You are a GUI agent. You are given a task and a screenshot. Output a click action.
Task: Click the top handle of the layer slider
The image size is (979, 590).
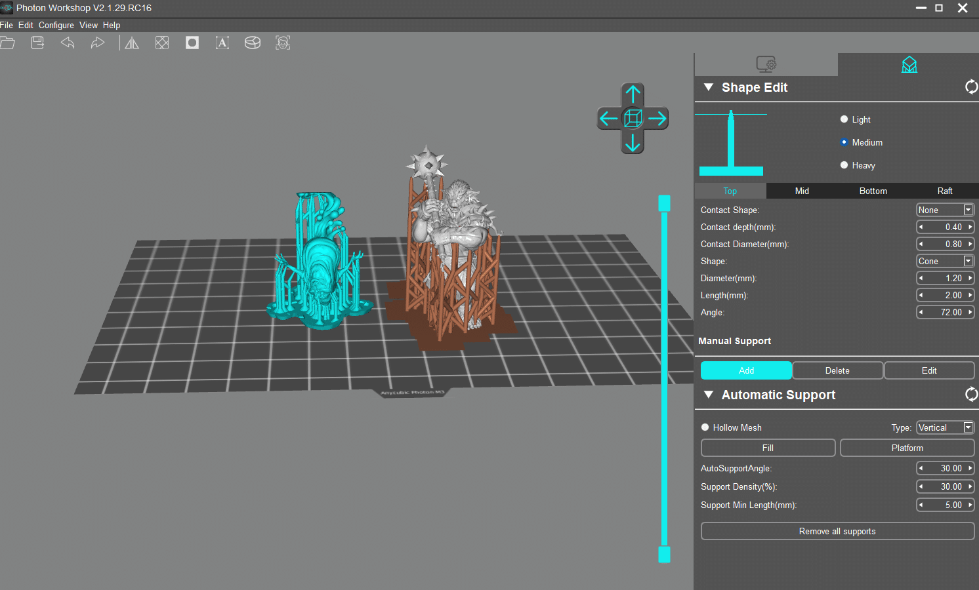[x=664, y=203]
